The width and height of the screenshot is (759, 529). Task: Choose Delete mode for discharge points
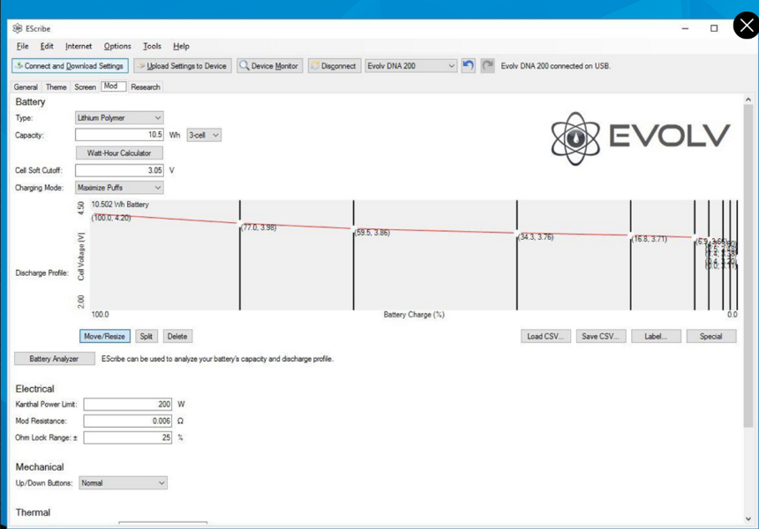[177, 336]
